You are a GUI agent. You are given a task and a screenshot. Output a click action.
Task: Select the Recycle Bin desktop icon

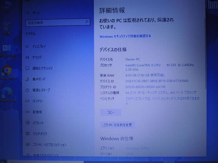[7, 29]
